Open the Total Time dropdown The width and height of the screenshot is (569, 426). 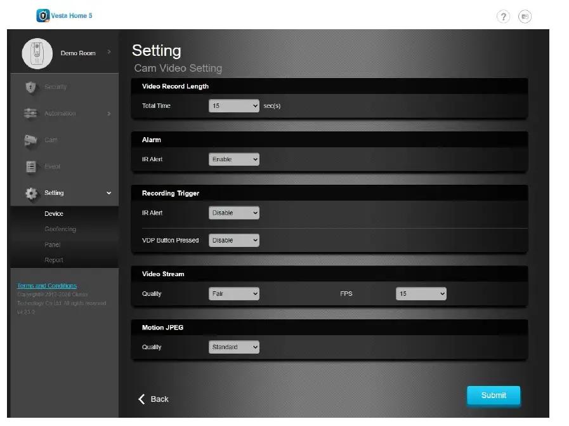pyautogui.click(x=233, y=105)
